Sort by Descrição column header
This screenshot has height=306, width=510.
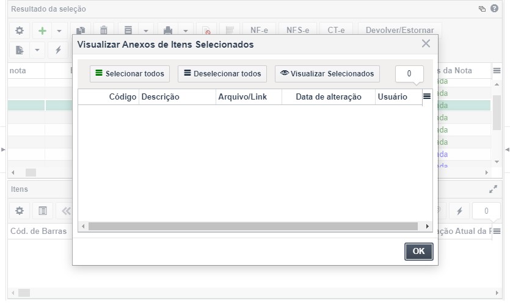(x=177, y=97)
